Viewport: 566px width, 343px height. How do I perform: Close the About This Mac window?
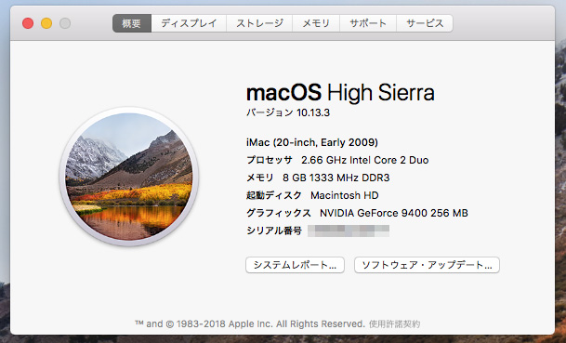[x=28, y=23]
